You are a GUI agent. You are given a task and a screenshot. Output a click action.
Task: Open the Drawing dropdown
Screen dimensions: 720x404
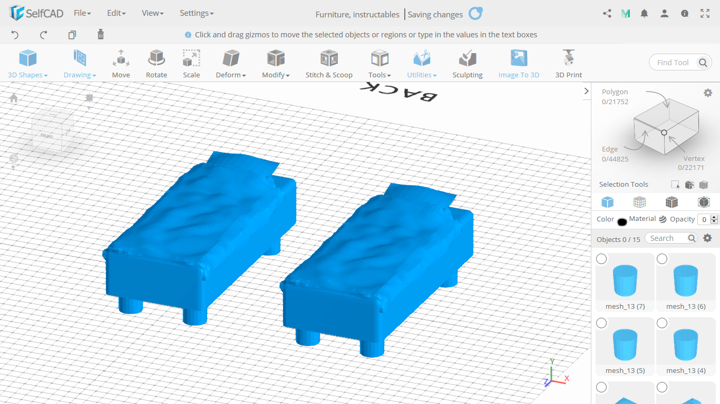point(80,64)
